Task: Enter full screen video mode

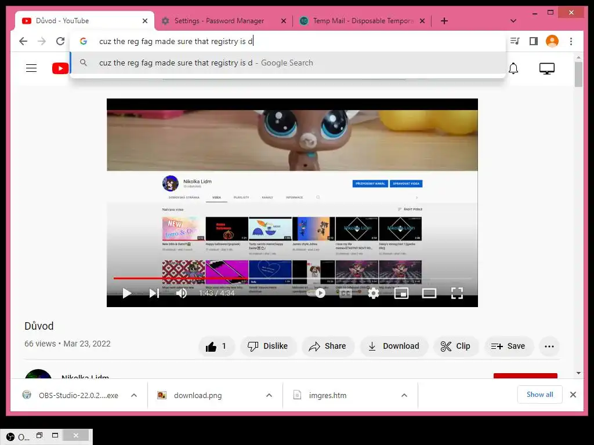Action: coord(457,293)
